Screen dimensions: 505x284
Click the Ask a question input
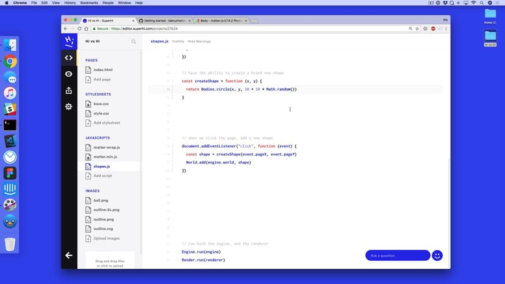point(396,255)
